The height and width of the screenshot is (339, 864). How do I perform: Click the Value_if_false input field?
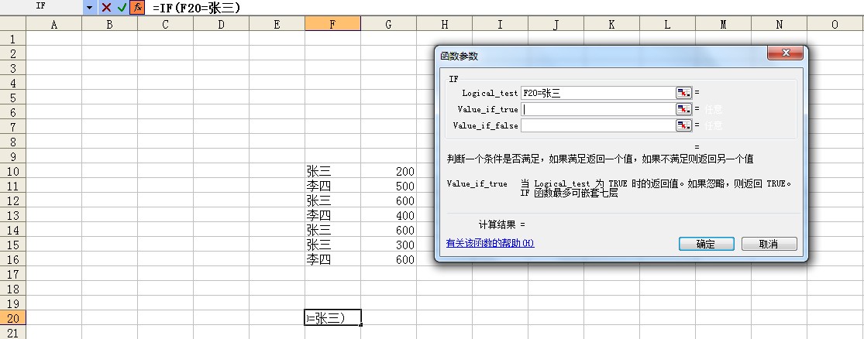598,125
